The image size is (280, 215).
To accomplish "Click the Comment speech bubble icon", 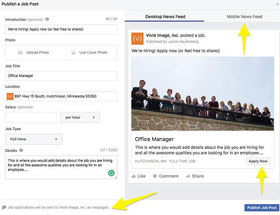I will coord(155,176).
